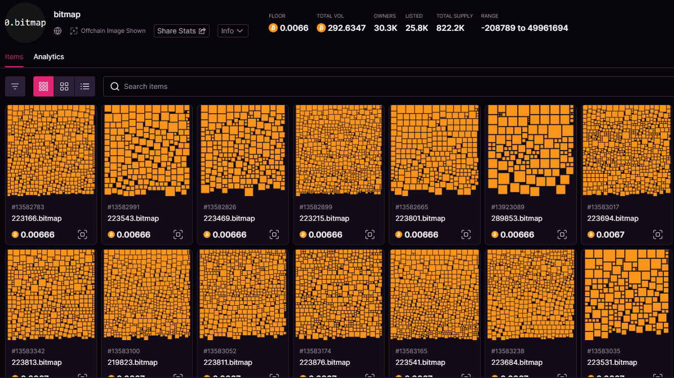Screen dimensions: 674x378
Task: Switch to small grid view
Action: (x=44, y=86)
